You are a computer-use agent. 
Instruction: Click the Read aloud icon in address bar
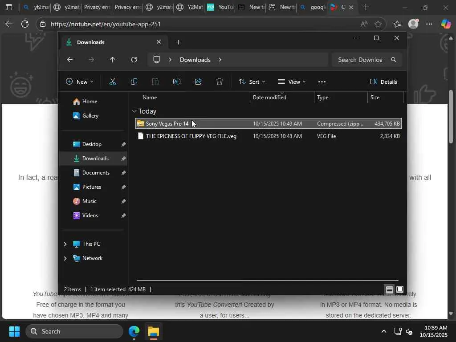(x=363, y=24)
